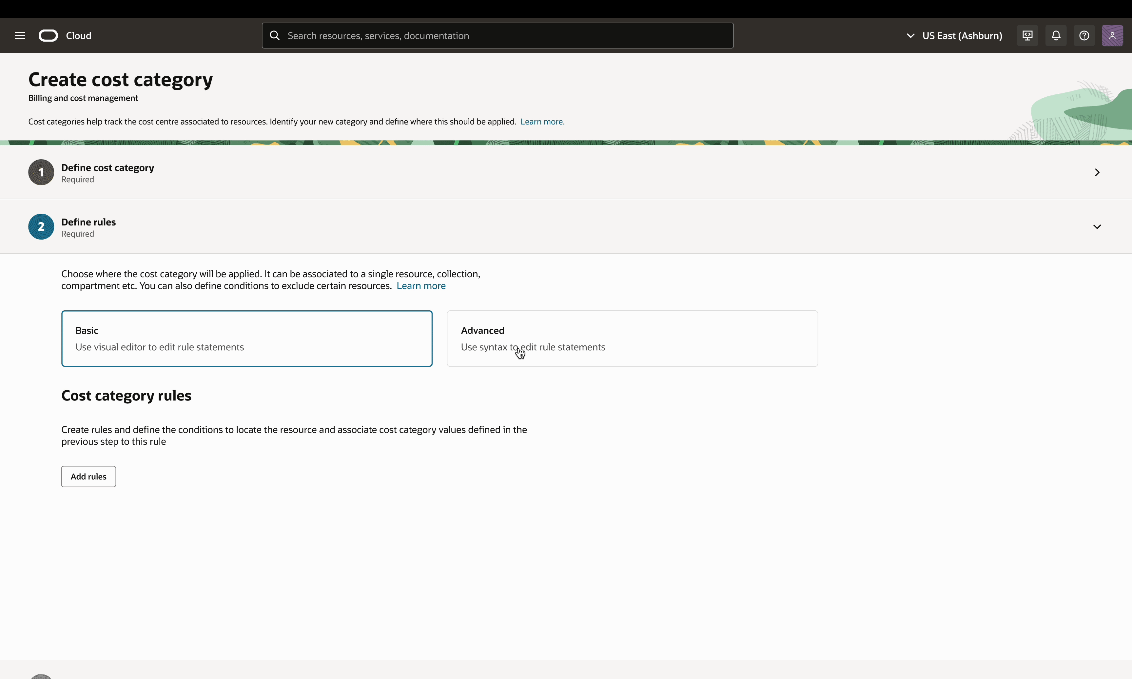Click the Add rules button
Screen dimensions: 1132x679
(x=88, y=476)
